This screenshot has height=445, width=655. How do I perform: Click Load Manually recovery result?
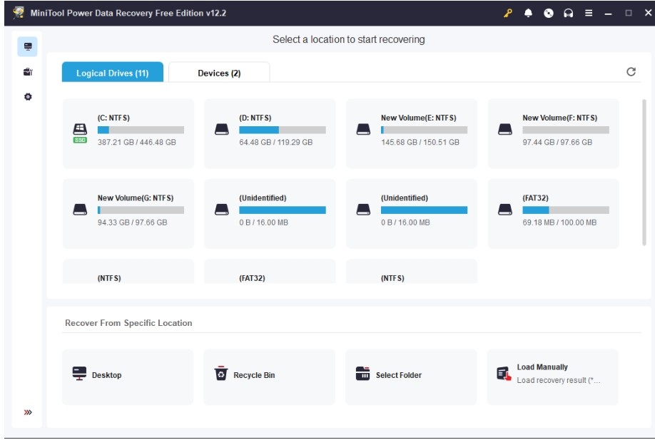(x=552, y=375)
